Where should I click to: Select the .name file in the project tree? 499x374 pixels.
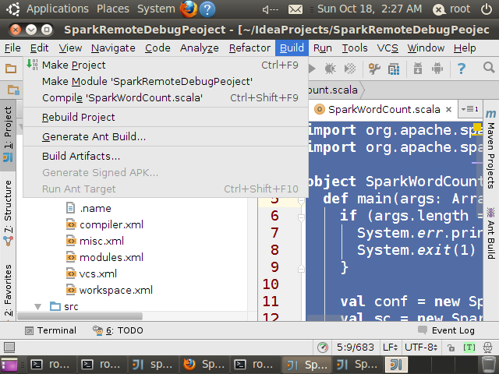pyautogui.click(x=89, y=208)
